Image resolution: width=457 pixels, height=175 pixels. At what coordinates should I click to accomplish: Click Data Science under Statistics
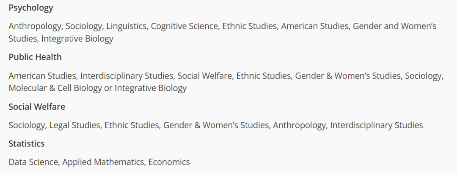[33, 162]
